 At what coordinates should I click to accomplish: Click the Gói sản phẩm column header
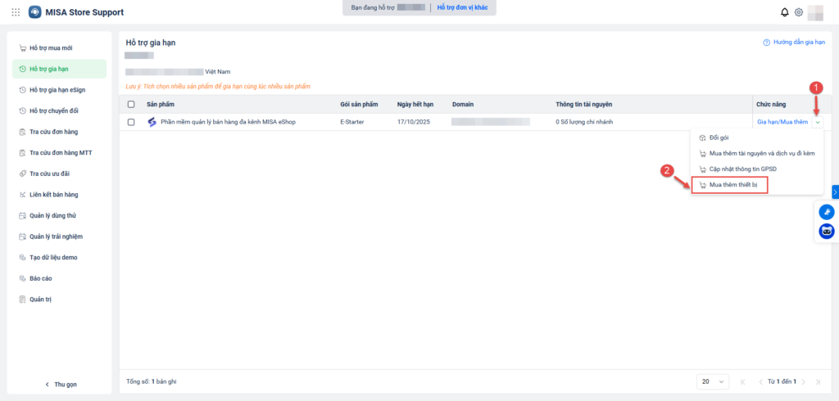point(359,104)
